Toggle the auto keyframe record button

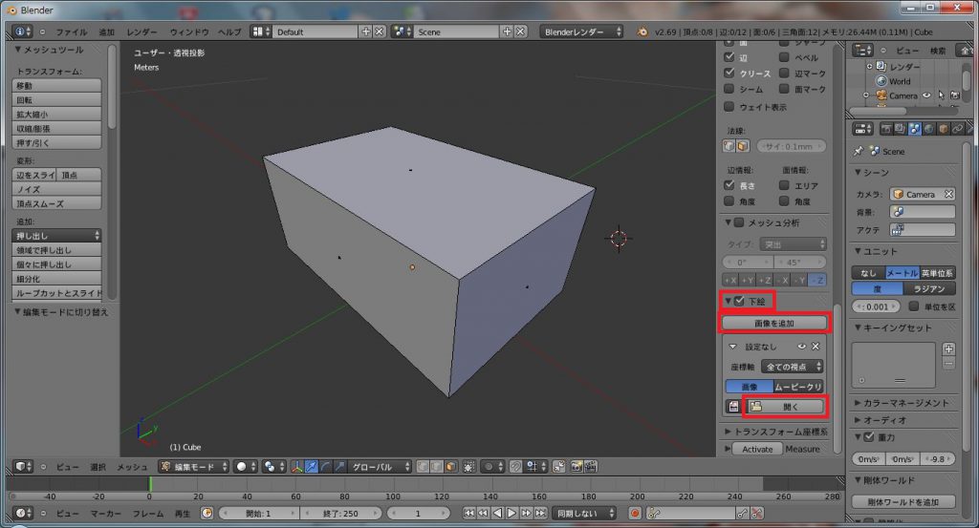pyautogui.click(x=635, y=513)
